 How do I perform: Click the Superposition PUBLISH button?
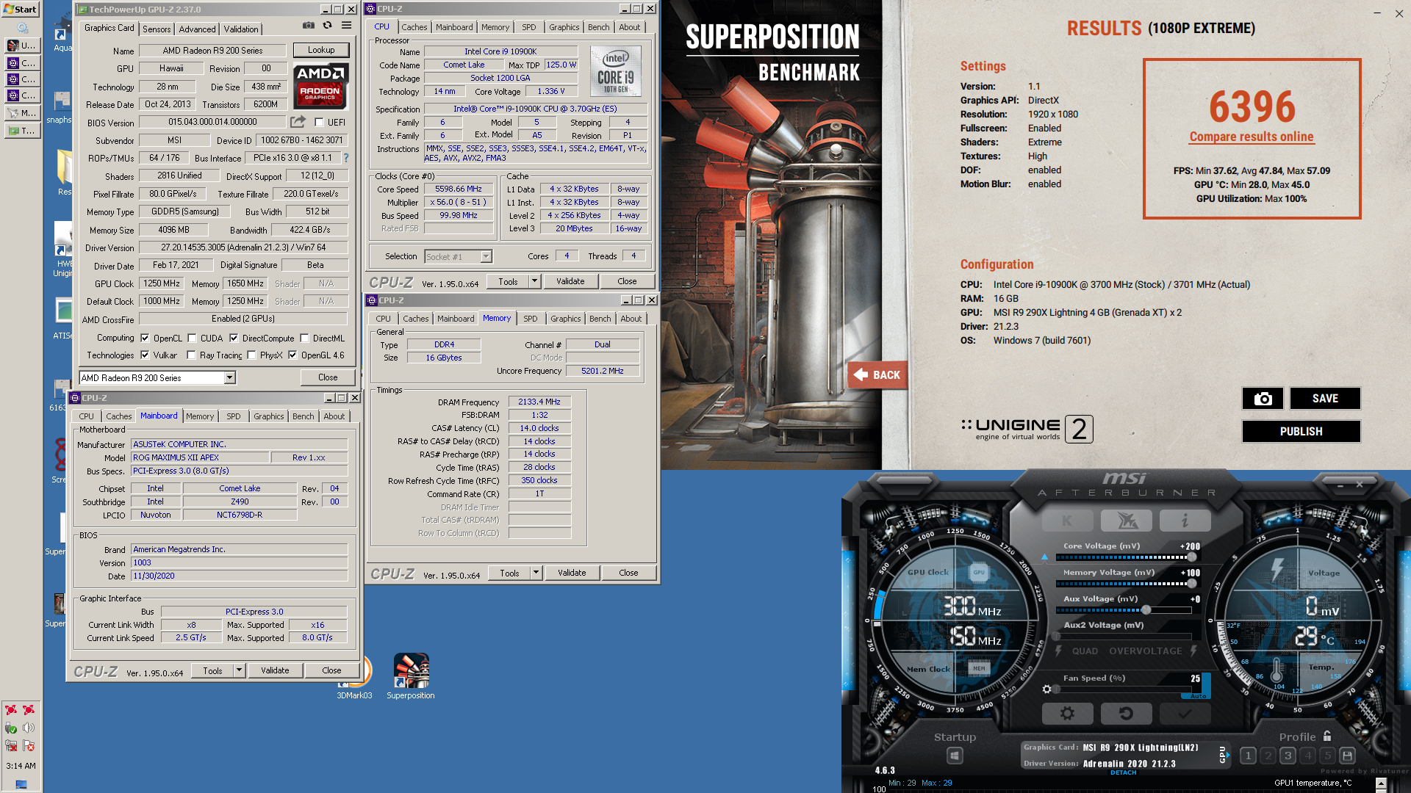1301,431
